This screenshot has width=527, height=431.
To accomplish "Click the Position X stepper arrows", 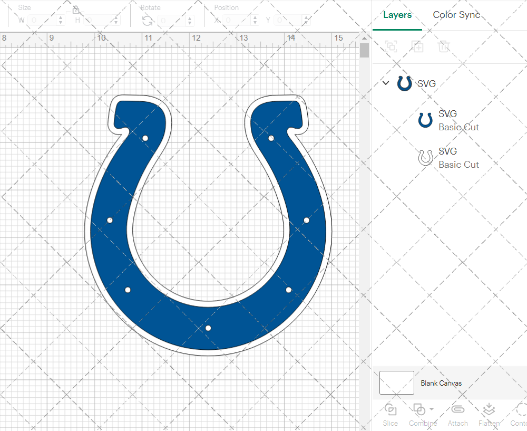I will click(x=256, y=20).
